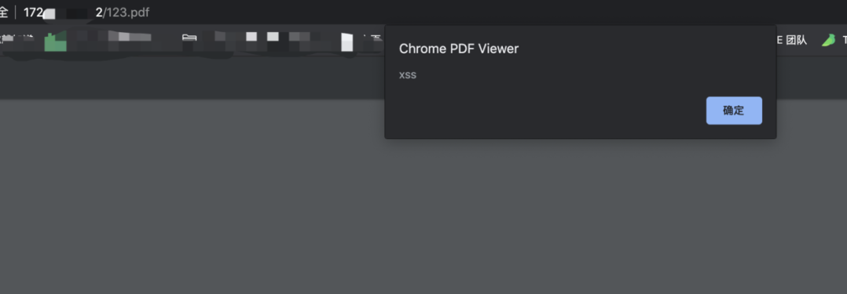Open the green bird-icon bookmark
This screenshot has height=294, width=847.
coord(828,41)
